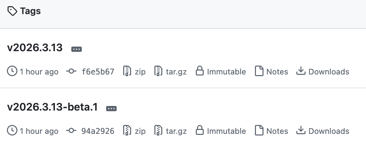
Task: Click the commit icon beside f6e5b67
Action: click(71, 72)
